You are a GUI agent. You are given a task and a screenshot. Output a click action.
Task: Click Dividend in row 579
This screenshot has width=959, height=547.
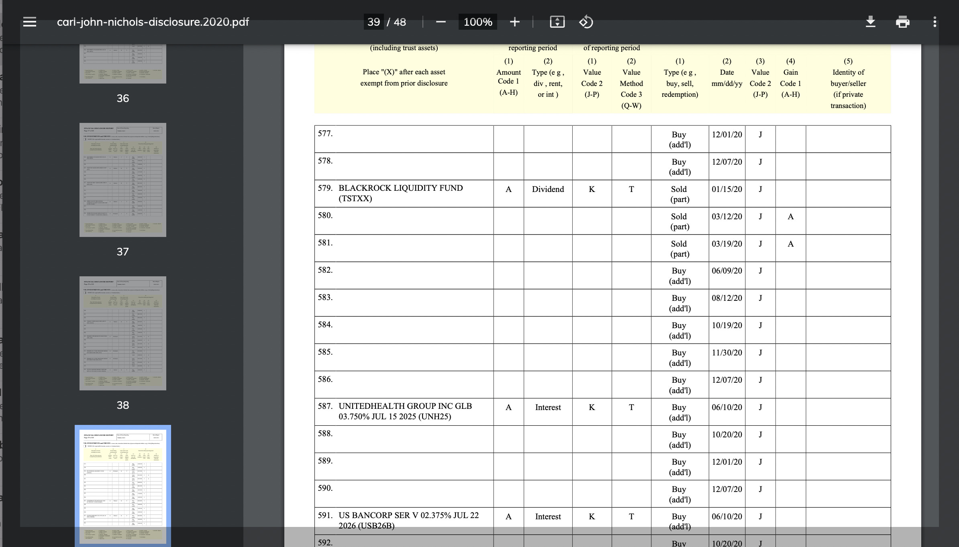click(x=548, y=189)
